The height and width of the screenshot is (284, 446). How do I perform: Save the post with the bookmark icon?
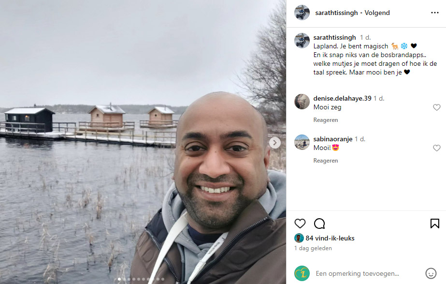click(x=434, y=224)
